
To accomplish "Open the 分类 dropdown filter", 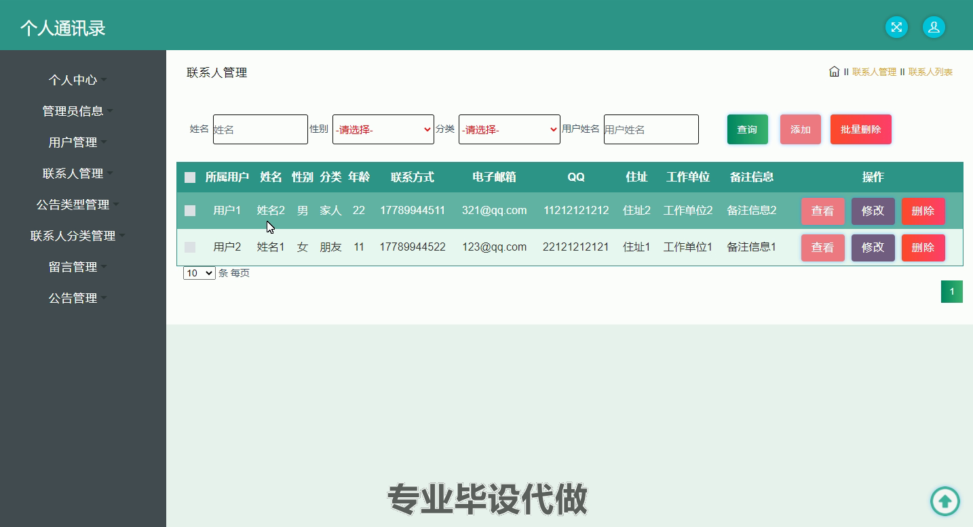I will coord(510,129).
